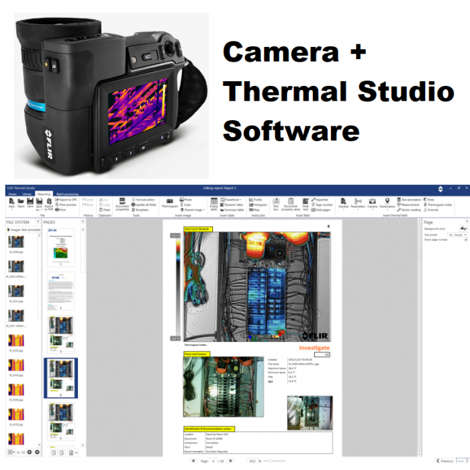
Task: Switch to the Library tab
Action: click(27, 194)
